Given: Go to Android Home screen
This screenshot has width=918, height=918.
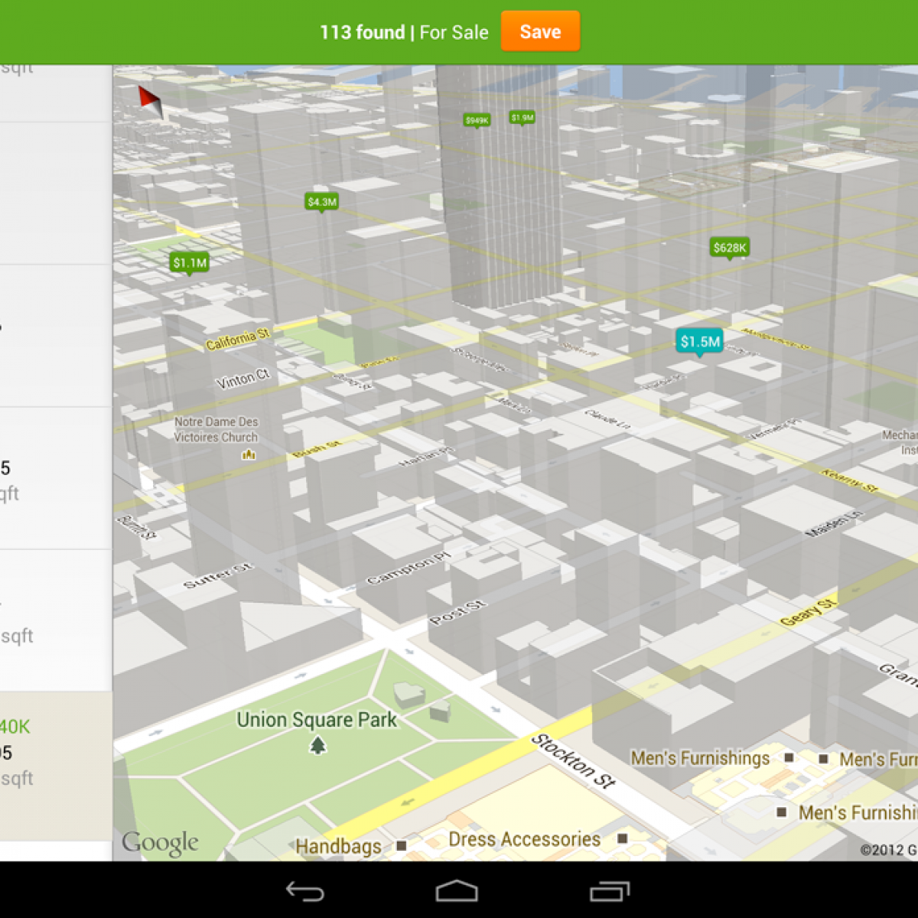Looking at the screenshot, I should tap(457, 891).
